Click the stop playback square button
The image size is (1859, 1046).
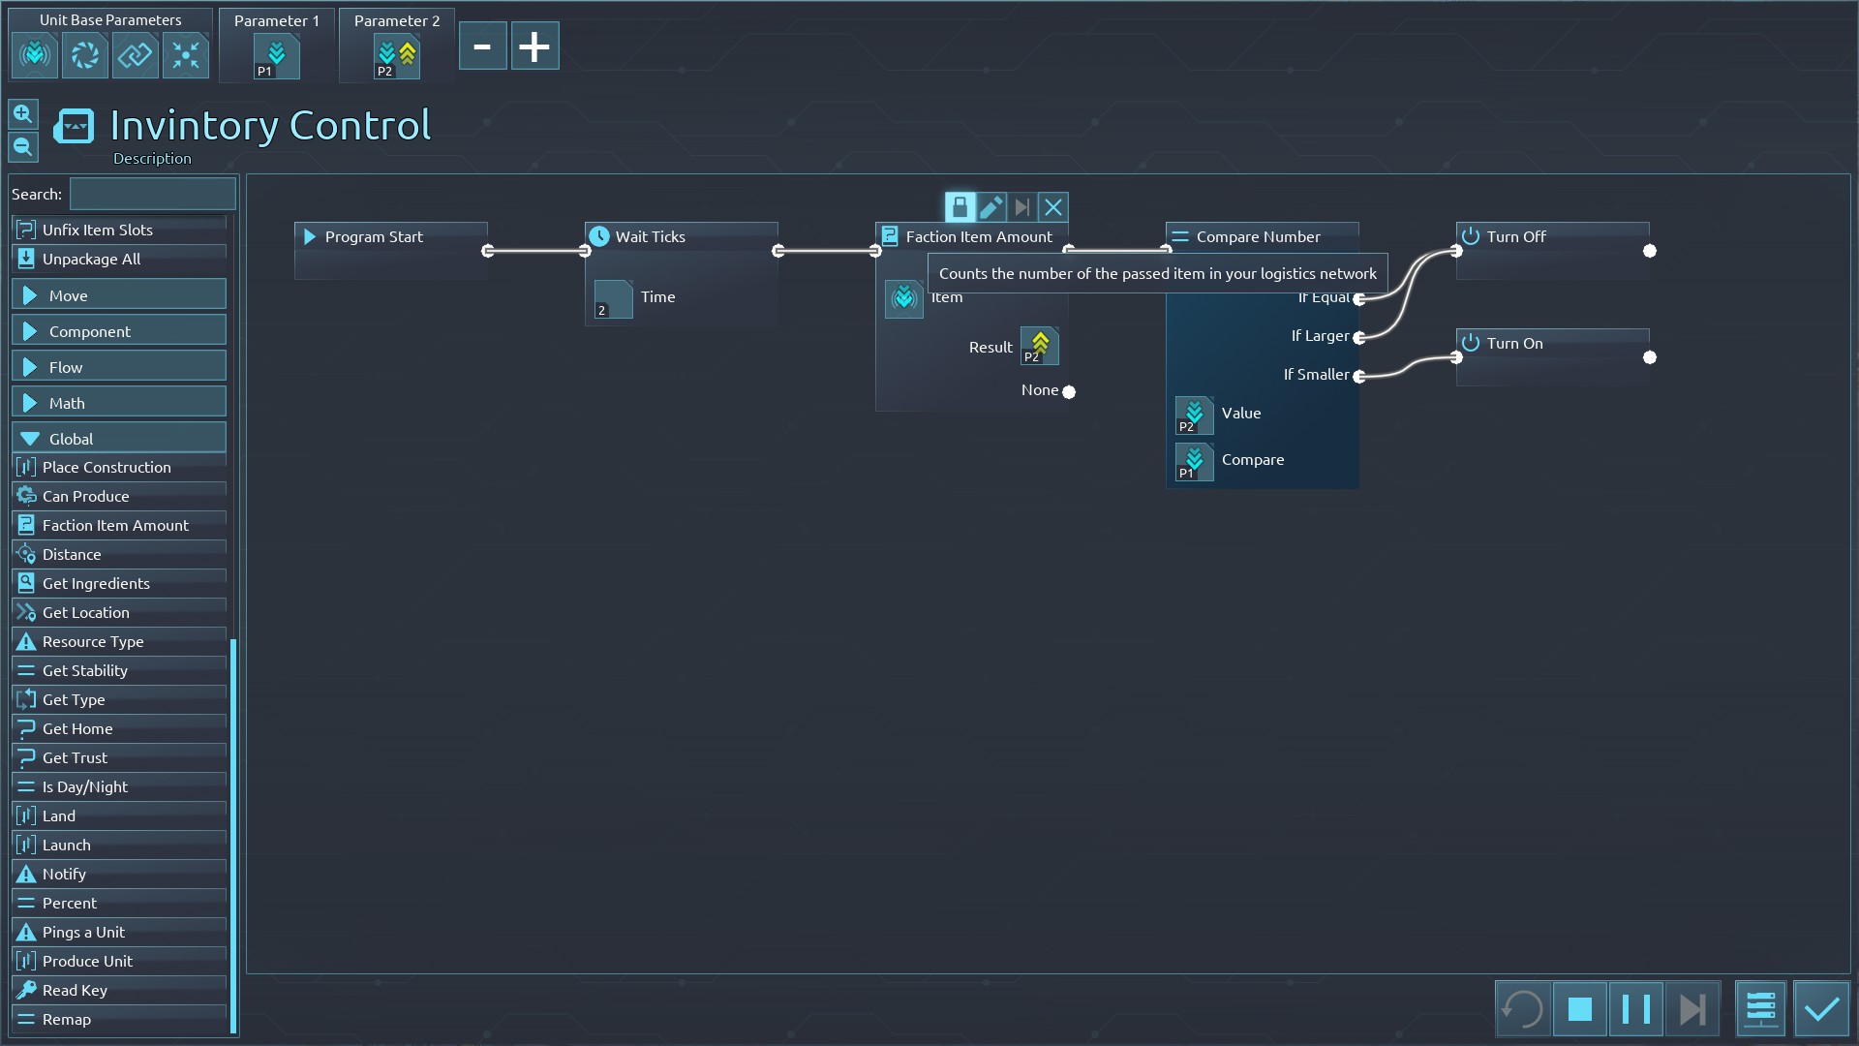click(1579, 1009)
